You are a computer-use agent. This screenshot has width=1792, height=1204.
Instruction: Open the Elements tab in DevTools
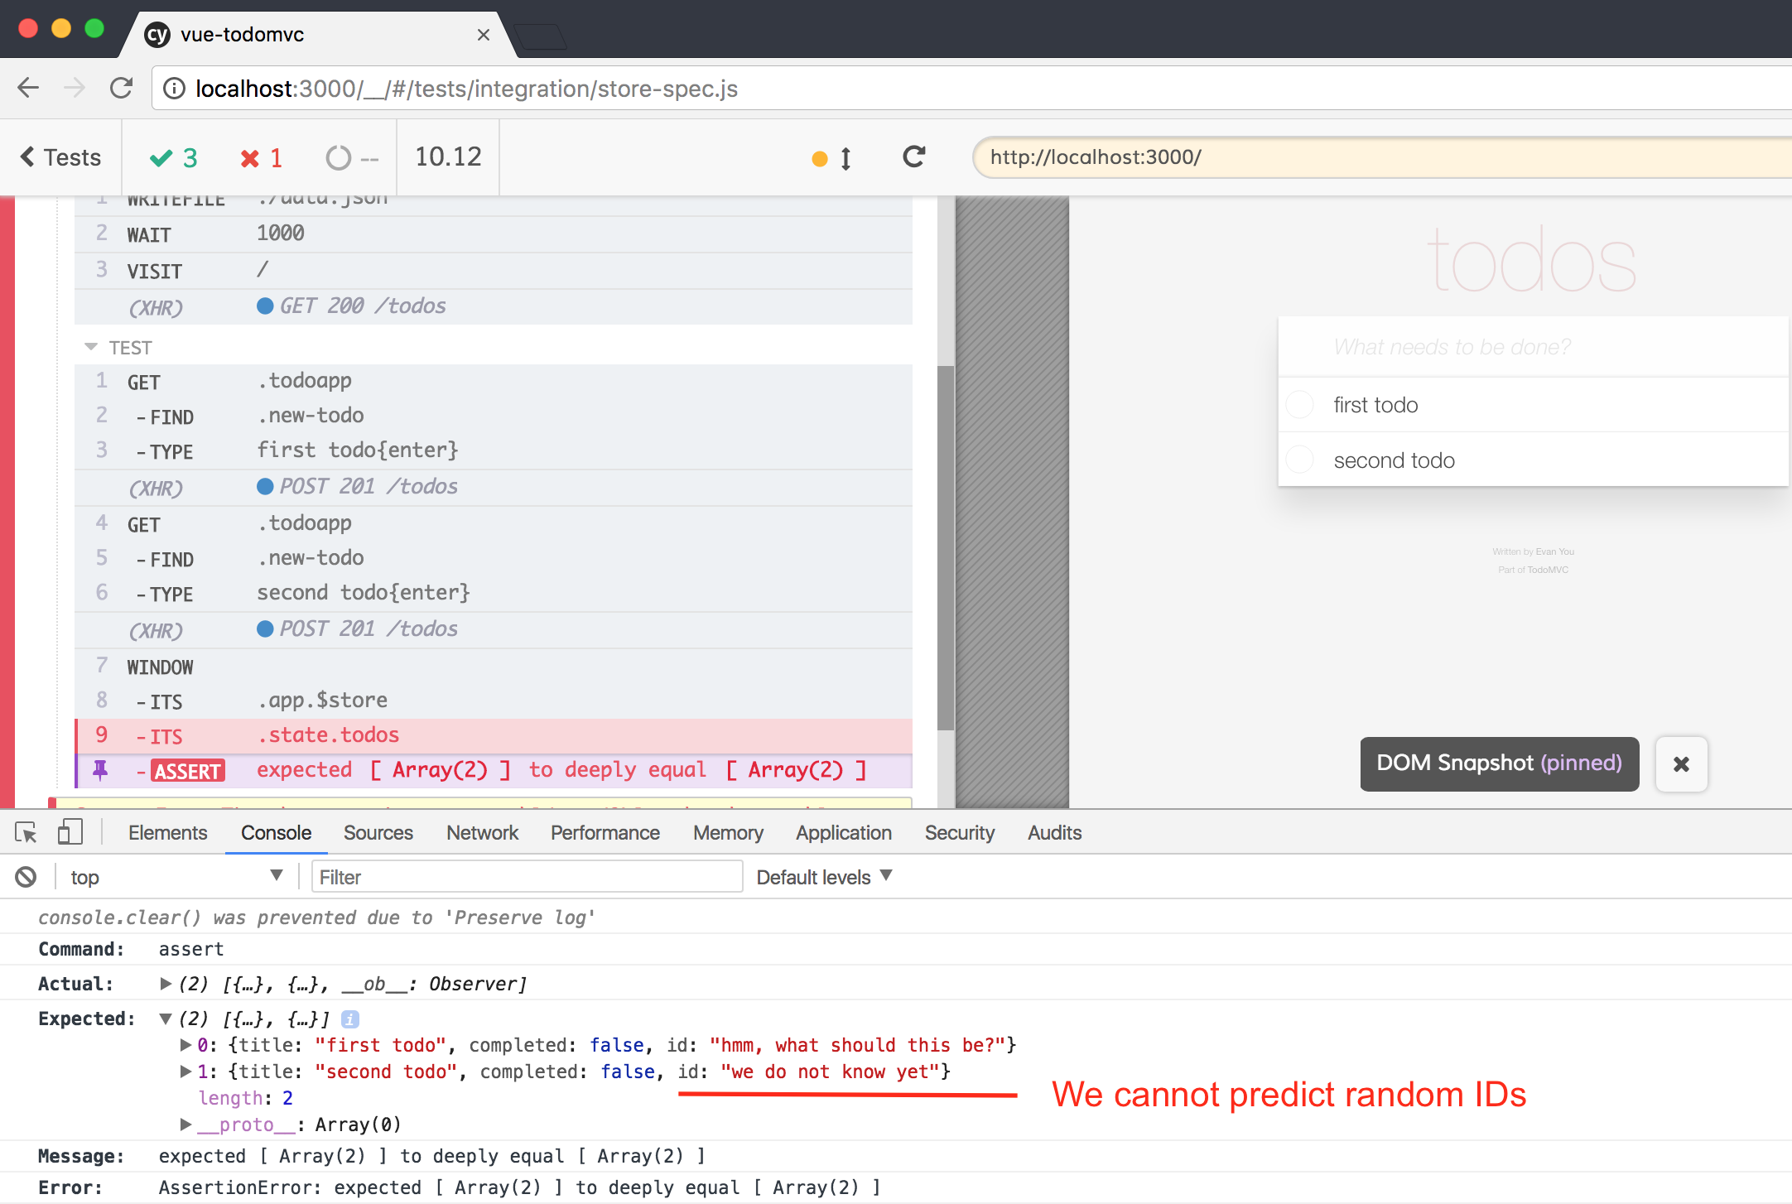pyautogui.click(x=167, y=832)
